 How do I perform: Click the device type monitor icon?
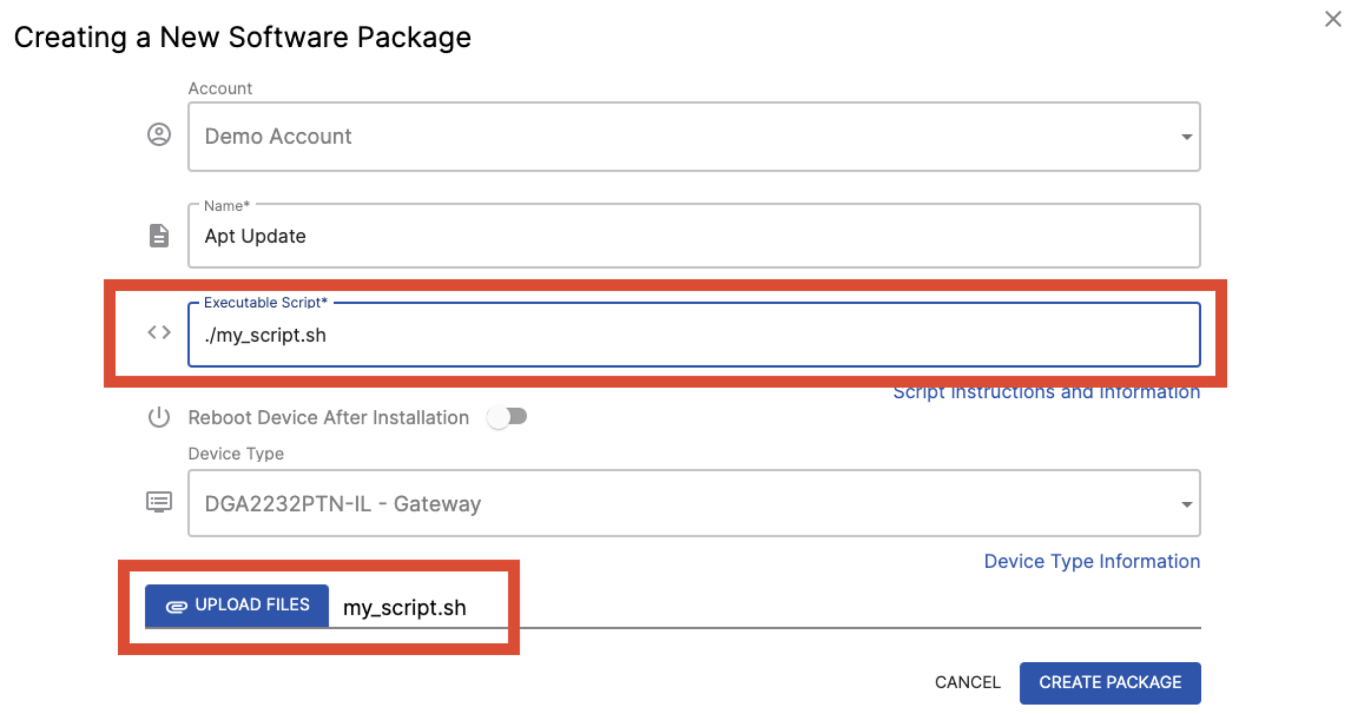point(159,502)
